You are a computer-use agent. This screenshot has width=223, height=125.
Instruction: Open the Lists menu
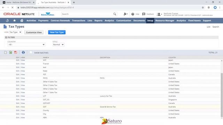click(90, 20)
